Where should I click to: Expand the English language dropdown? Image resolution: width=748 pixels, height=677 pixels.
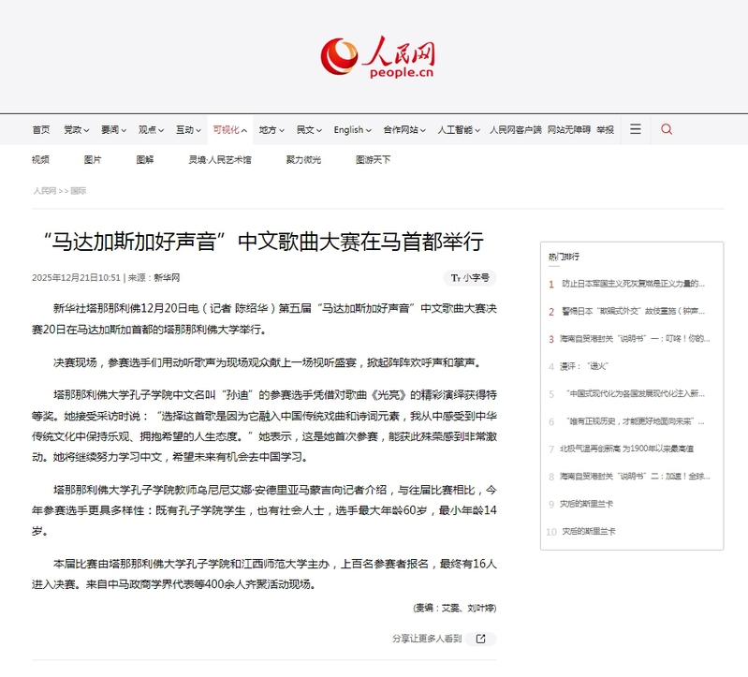pyautogui.click(x=353, y=130)
